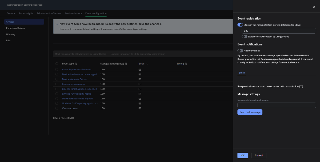Switch to the Revision history tab
The width and height of the screenshot is (320, 162).
tap(73, 13)
